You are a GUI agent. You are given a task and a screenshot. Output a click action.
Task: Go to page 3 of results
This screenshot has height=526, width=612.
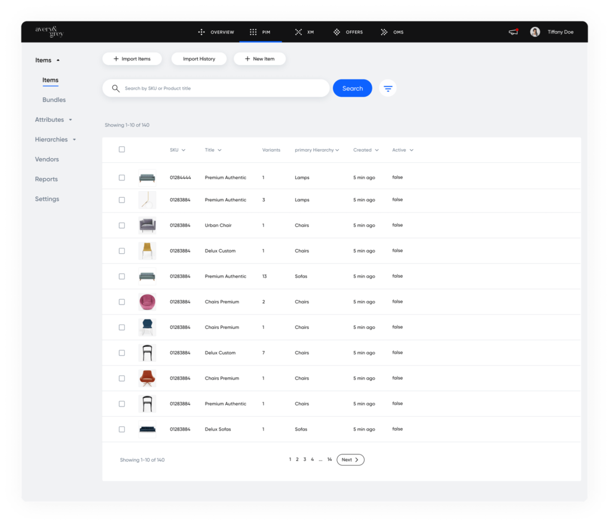click(304, 459)
